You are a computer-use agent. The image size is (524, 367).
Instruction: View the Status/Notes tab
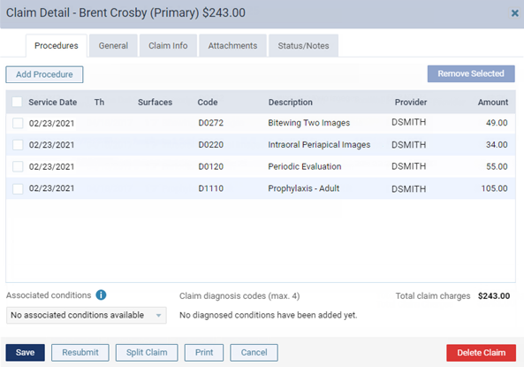(x=303, y=46)
